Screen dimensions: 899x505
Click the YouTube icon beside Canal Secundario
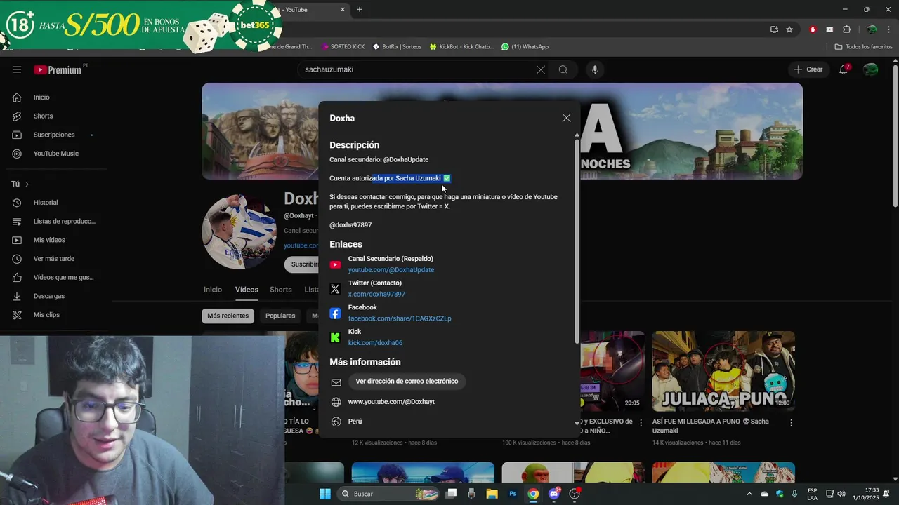335,264
